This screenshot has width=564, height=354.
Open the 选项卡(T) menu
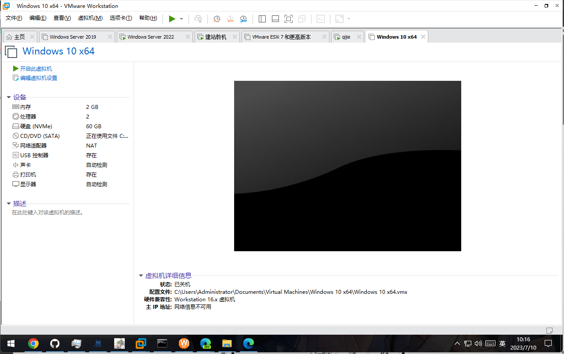121,18
